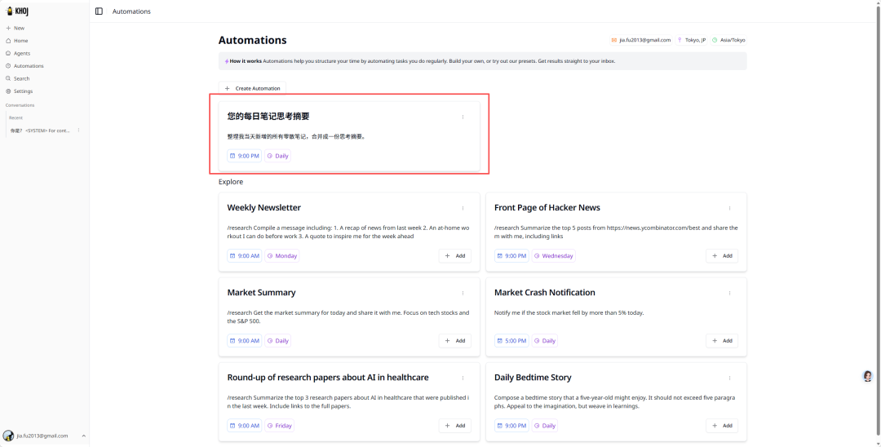
Task: Expand the account menu chevron at bottom
Action: [x=83, y=436]
